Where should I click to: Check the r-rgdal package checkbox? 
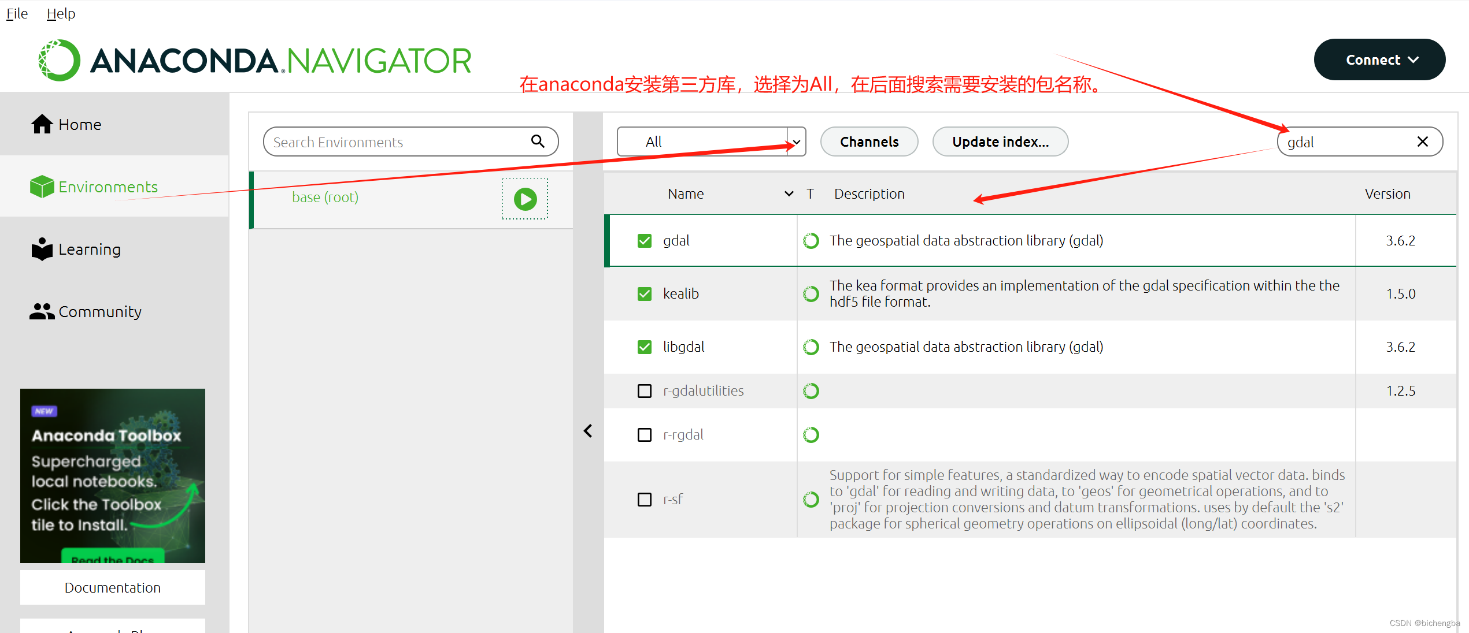644,435
